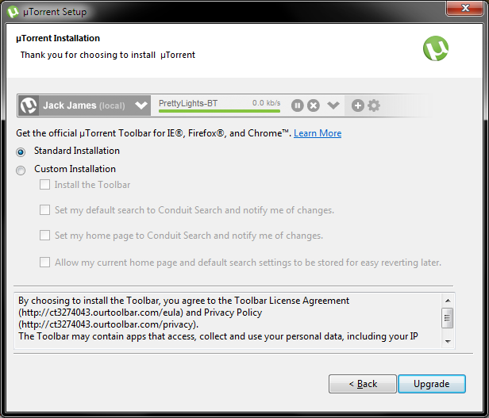Click the PrettyLights-BT torrent name
The image size is (489, 418).
[188, 103]
